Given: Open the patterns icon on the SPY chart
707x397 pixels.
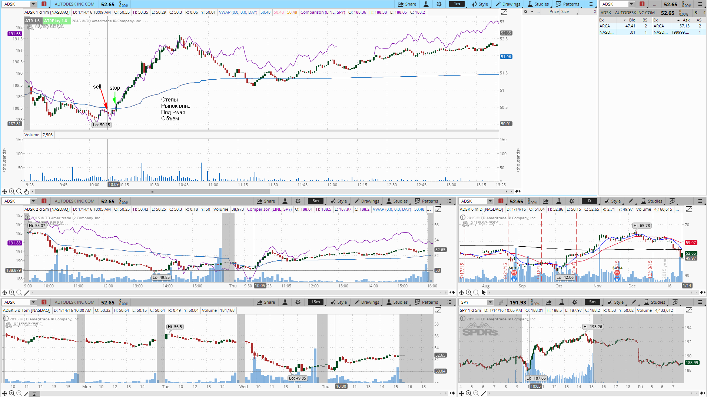Looking at the screenshot, I should (675, 302).
